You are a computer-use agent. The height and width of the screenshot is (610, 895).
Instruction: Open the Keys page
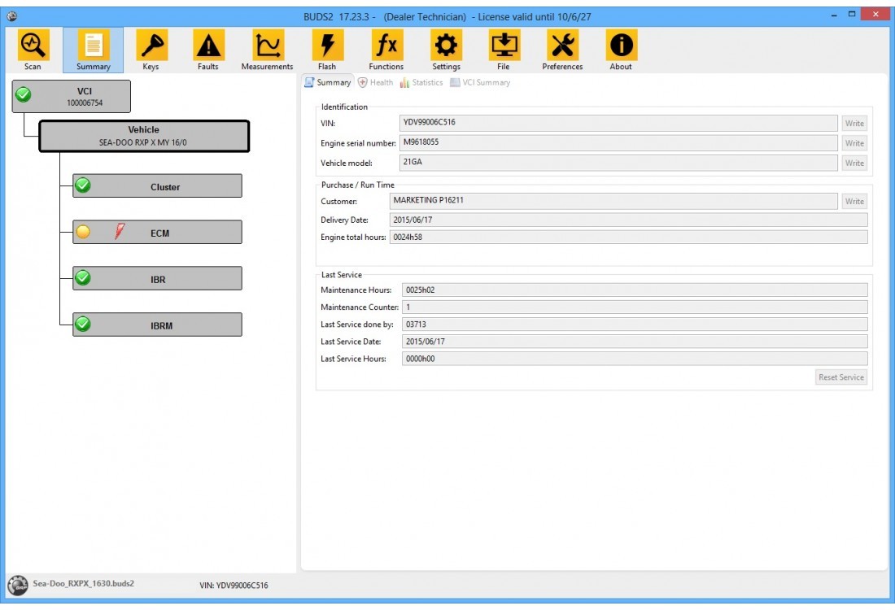point(151,50)
